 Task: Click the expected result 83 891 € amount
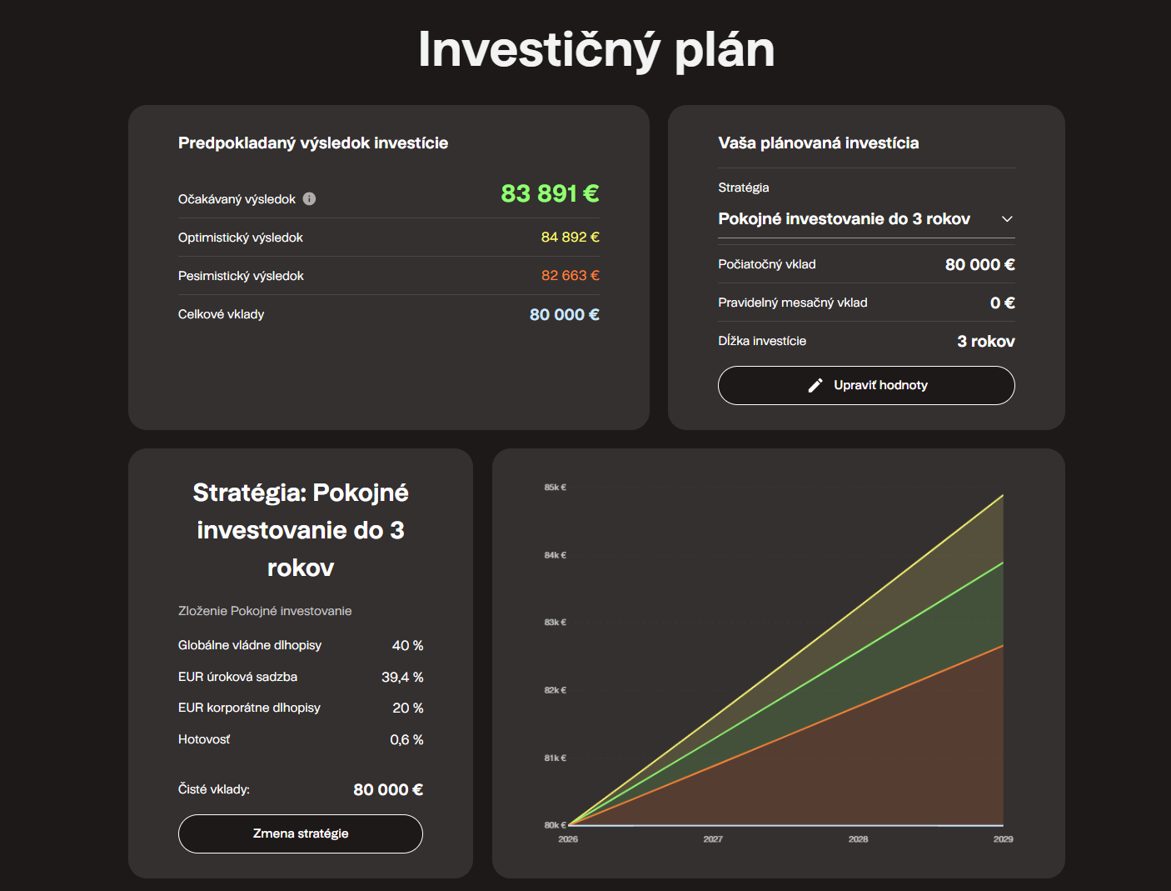coord(550,193)
